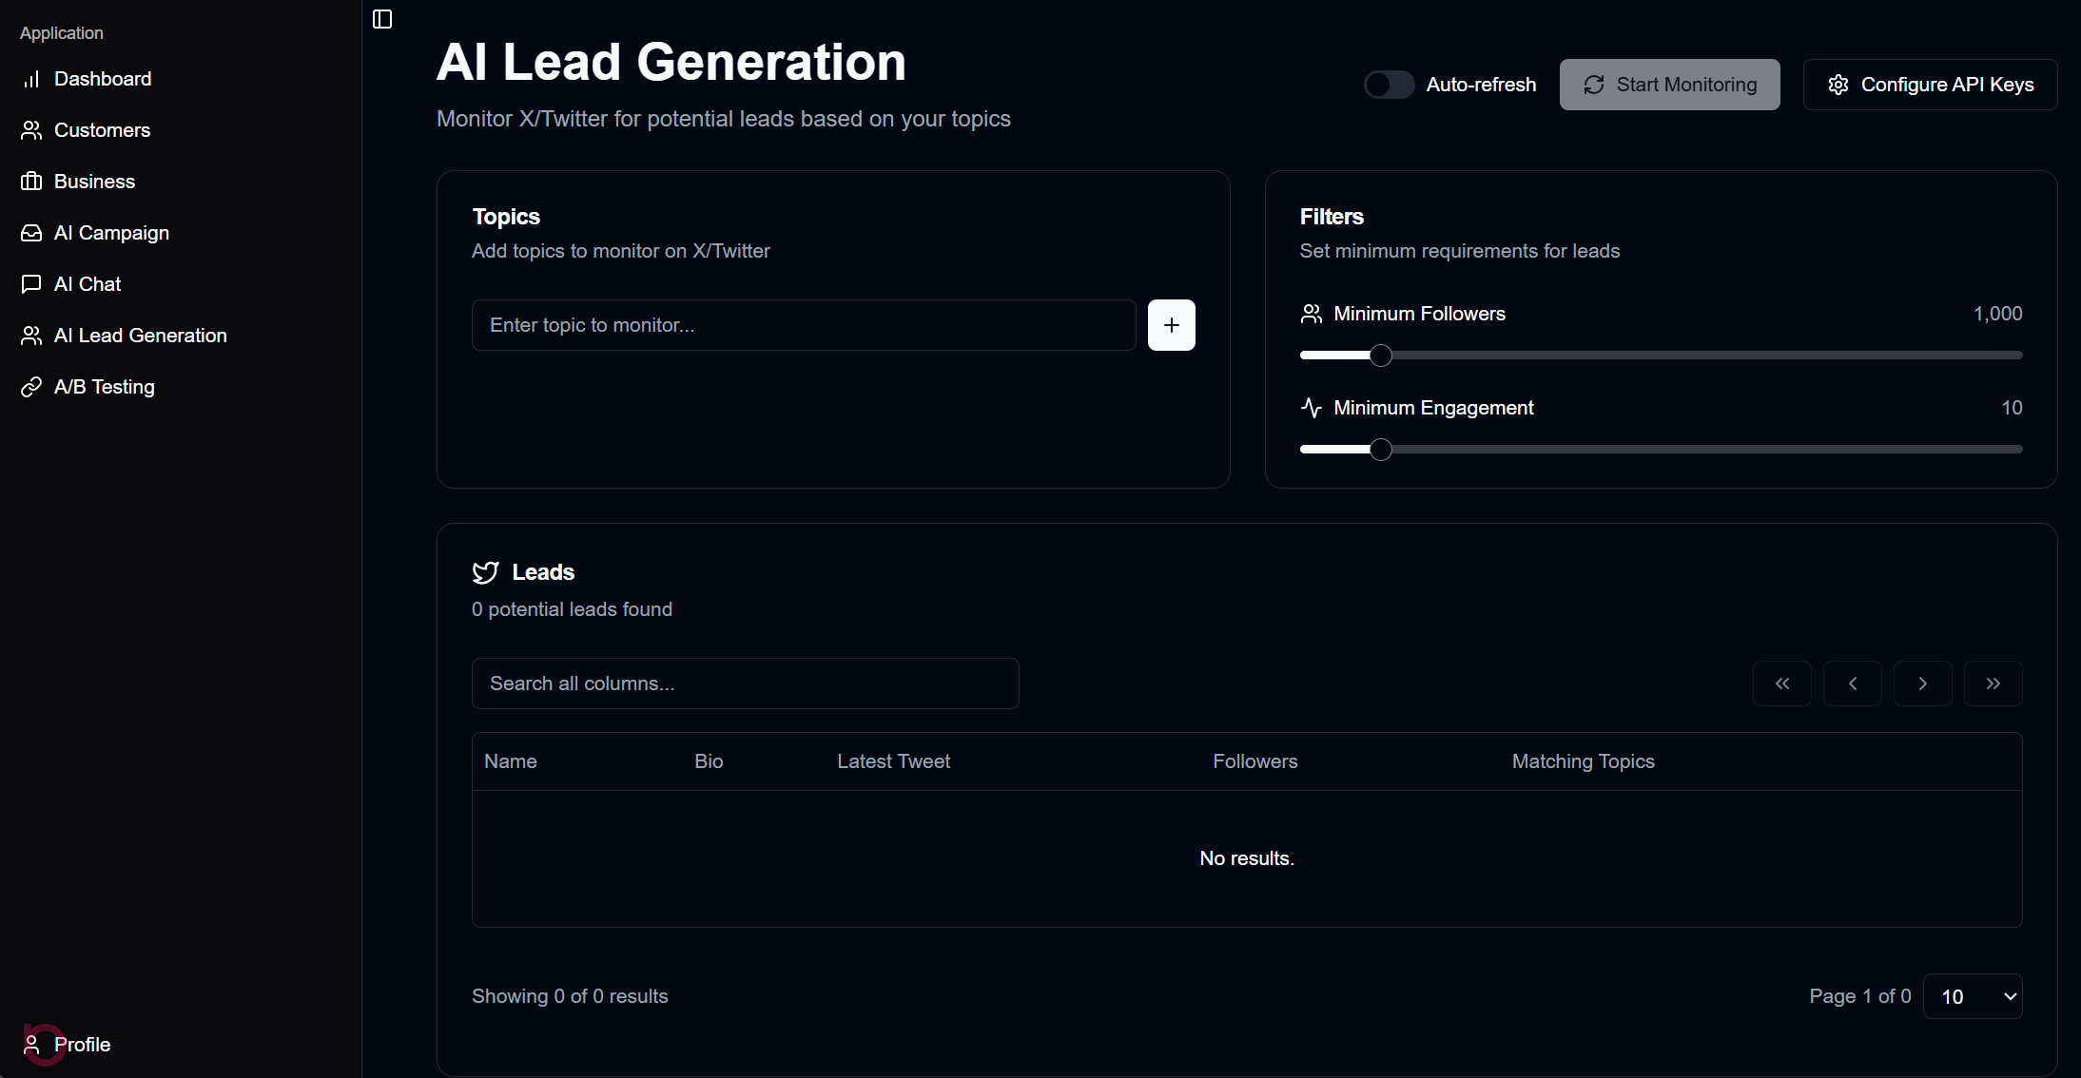The width and height of the screenshot is (2081, 1078).
Task: Click the gear icon on Configure API Keys
Action: coord(1838,84)
